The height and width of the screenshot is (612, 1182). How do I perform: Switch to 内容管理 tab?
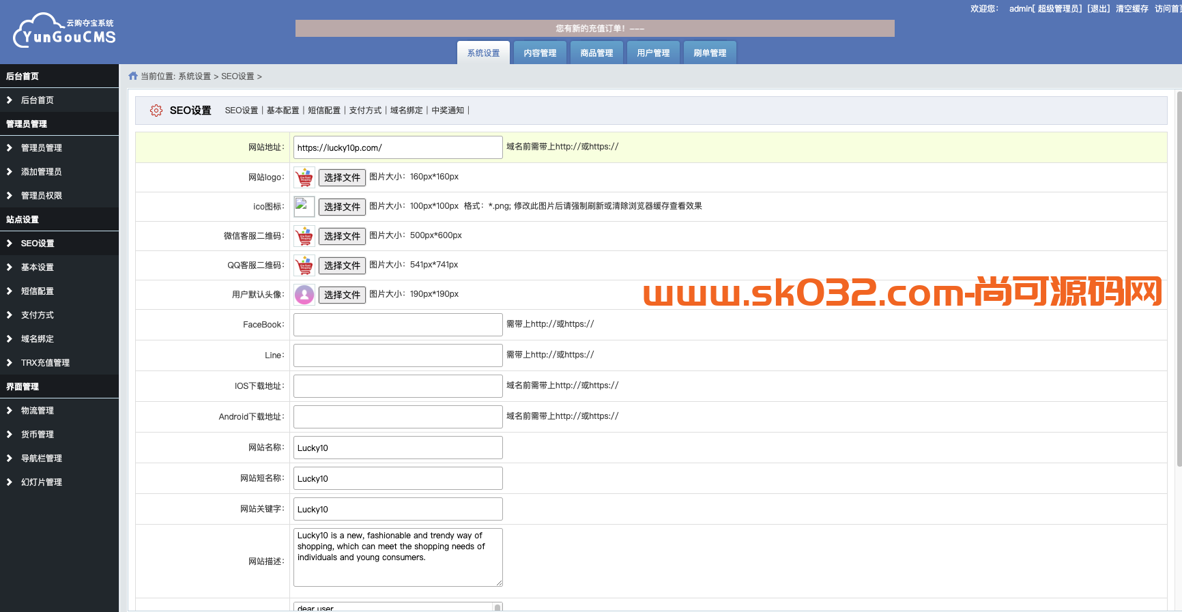(x=540, y=53)
